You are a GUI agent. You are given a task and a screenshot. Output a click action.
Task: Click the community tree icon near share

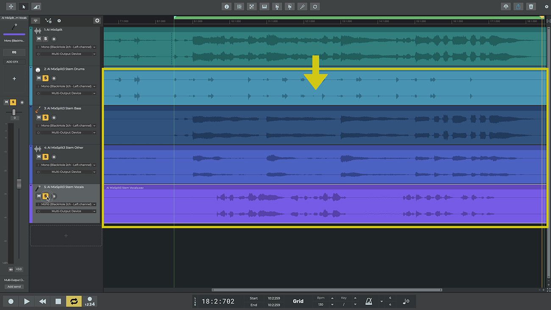506,7
